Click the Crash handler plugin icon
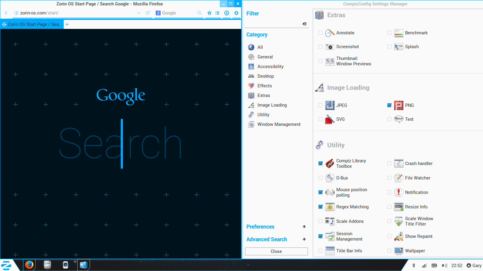Viewport: 483px width, 271px height. pos(398,164)
